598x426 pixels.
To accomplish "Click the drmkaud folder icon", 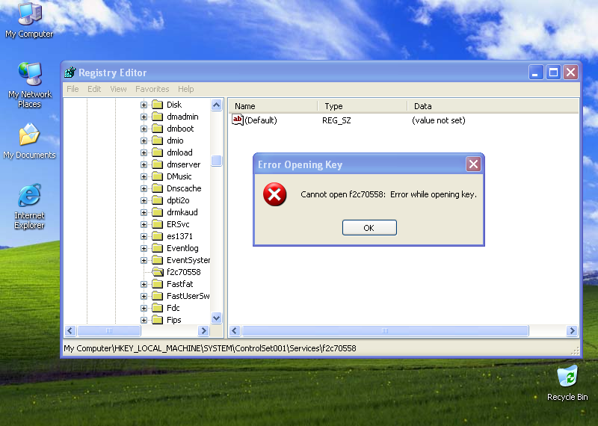I will click(157, 212).
